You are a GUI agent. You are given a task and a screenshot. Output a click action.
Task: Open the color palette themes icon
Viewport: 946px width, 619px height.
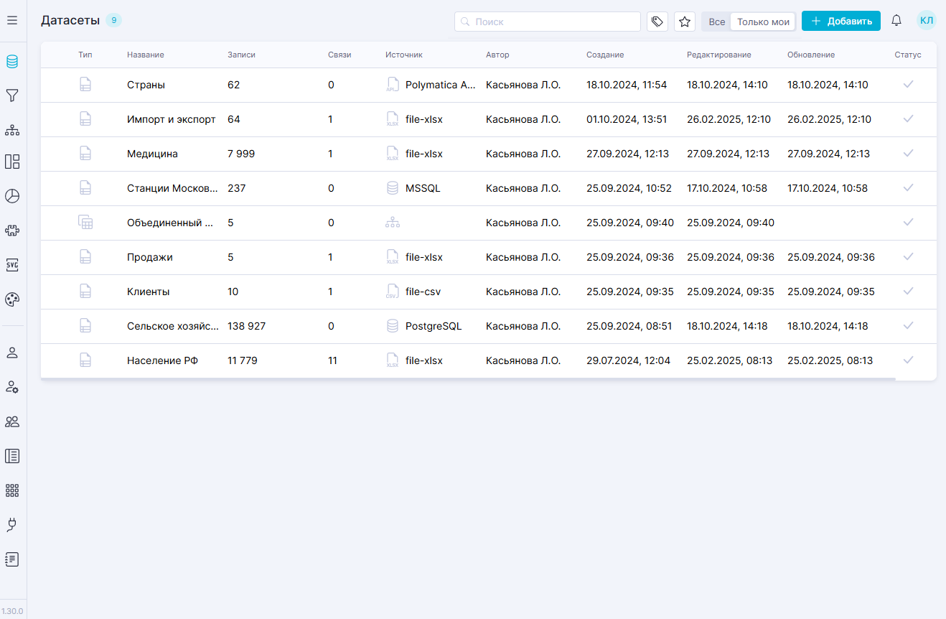tap(12, 299)
